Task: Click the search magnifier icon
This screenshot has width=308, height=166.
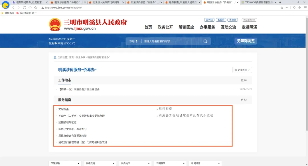Action: (205, 41)
